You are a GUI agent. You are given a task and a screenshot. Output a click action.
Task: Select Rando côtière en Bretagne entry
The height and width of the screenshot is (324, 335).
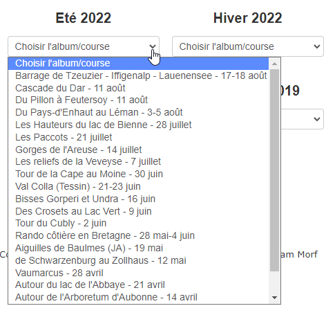[138, 236]
